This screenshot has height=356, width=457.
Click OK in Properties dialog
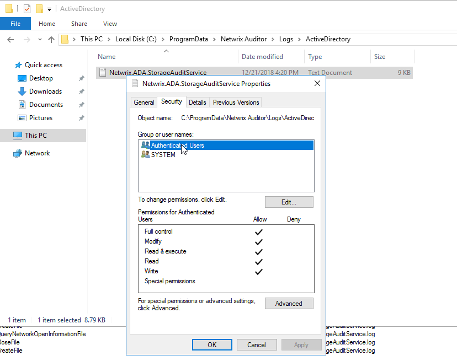[212, 344]
